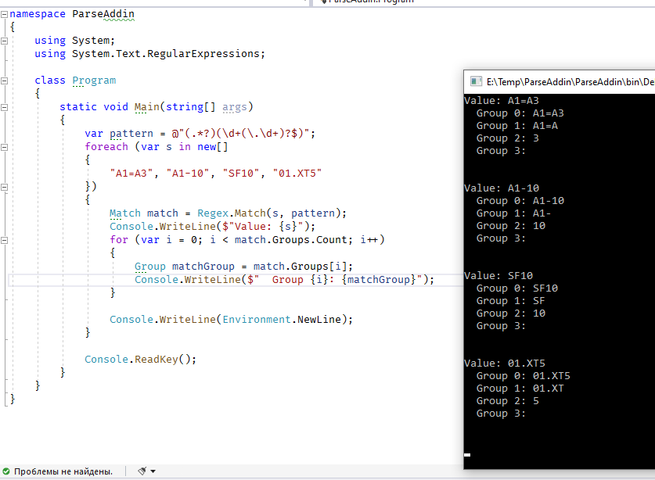The width and height of the screenshot is (655, 480).
Task: Open the code cleanup broom dropdown arrow
Action: click(x=153, y=471)
